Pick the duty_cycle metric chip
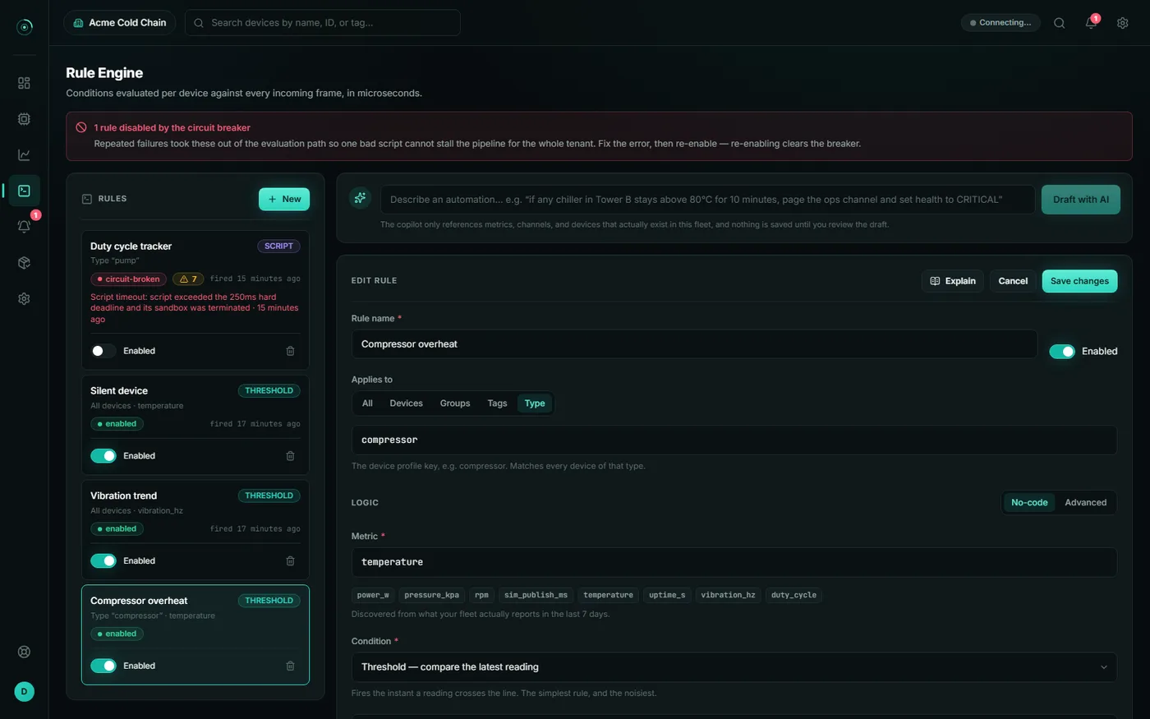This screenshot has width=1150, height=719. coord(793,595)
